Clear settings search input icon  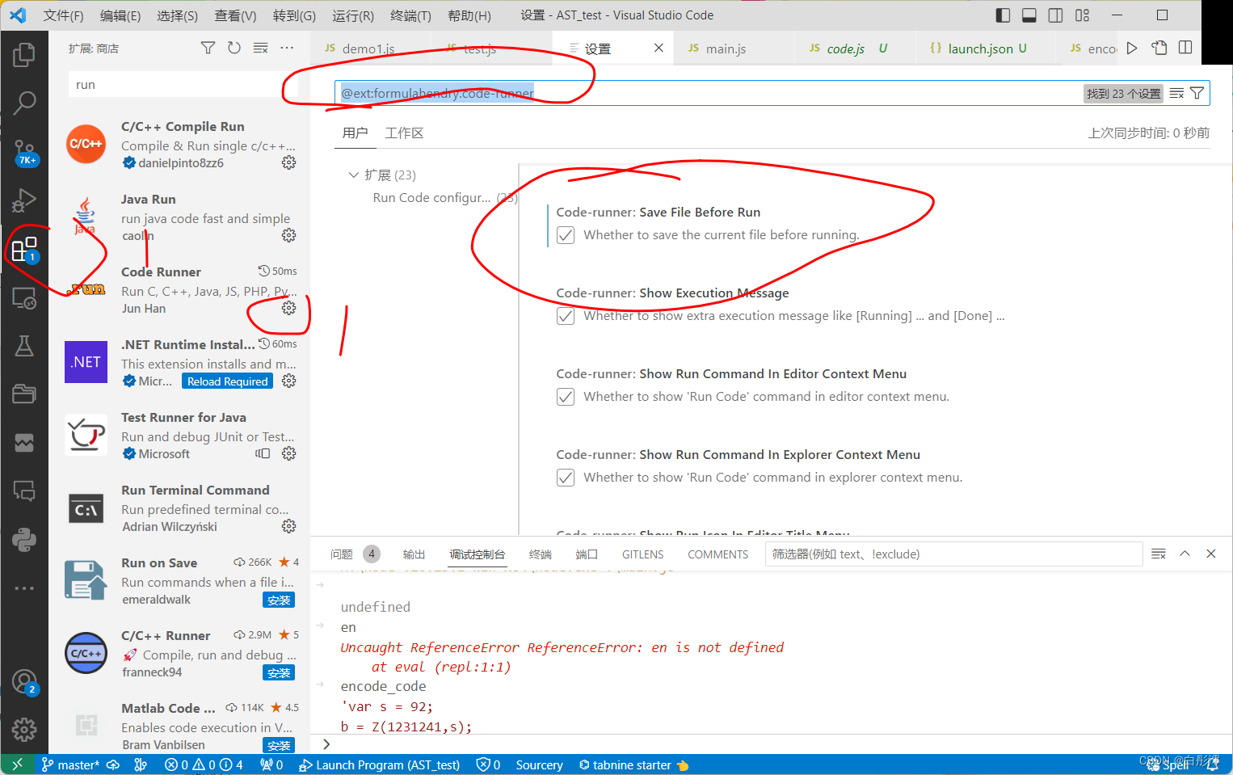[x=1176, y=93]
